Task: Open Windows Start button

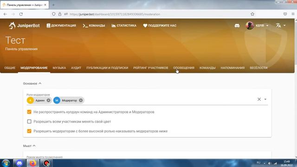Action: pos(6,163)
